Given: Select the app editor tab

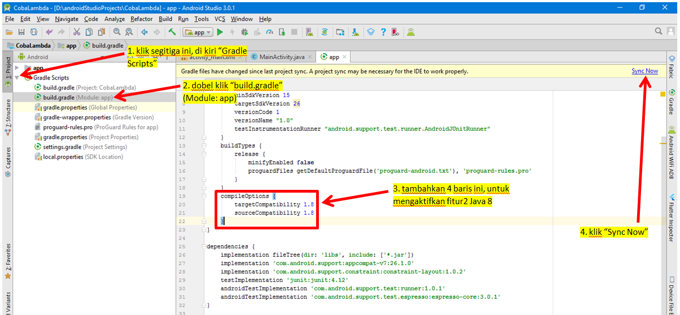Looking at the screenshot, I should pyautogui.click(x=334, y=57).
